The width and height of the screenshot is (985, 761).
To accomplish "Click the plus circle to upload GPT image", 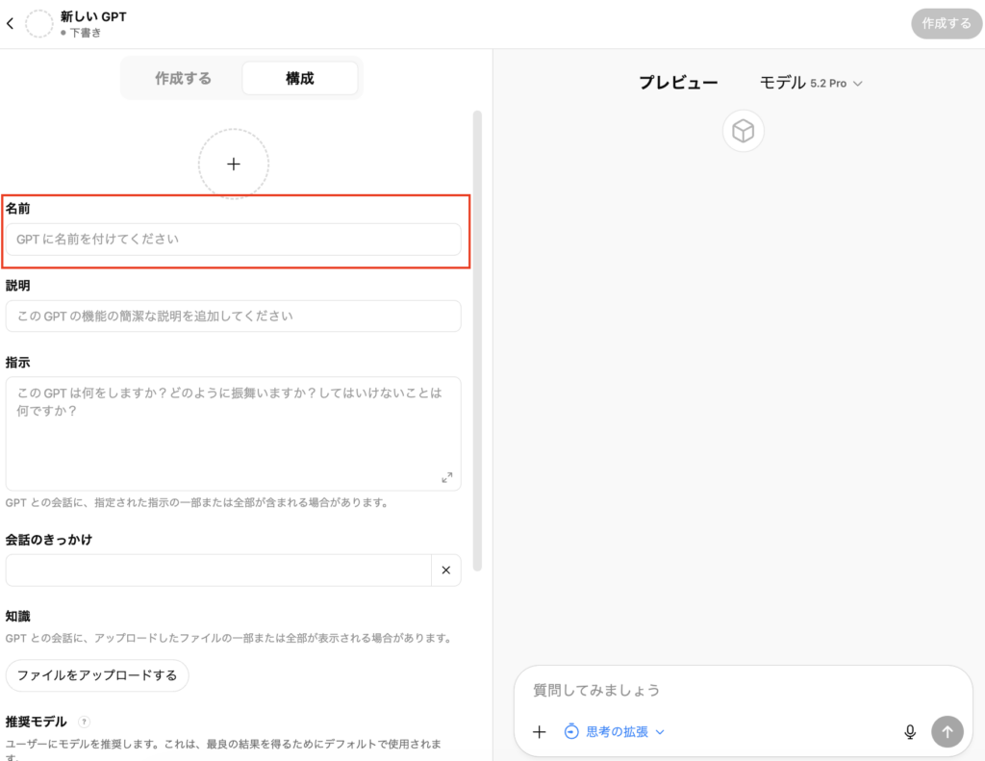I will 233,165.
